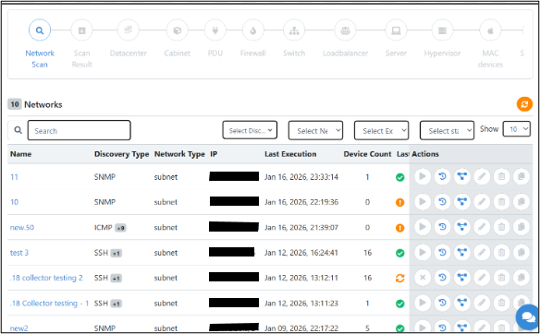Open the Loadbalancer scale icon
Screen dimensions: 540x334
[345, 30]
